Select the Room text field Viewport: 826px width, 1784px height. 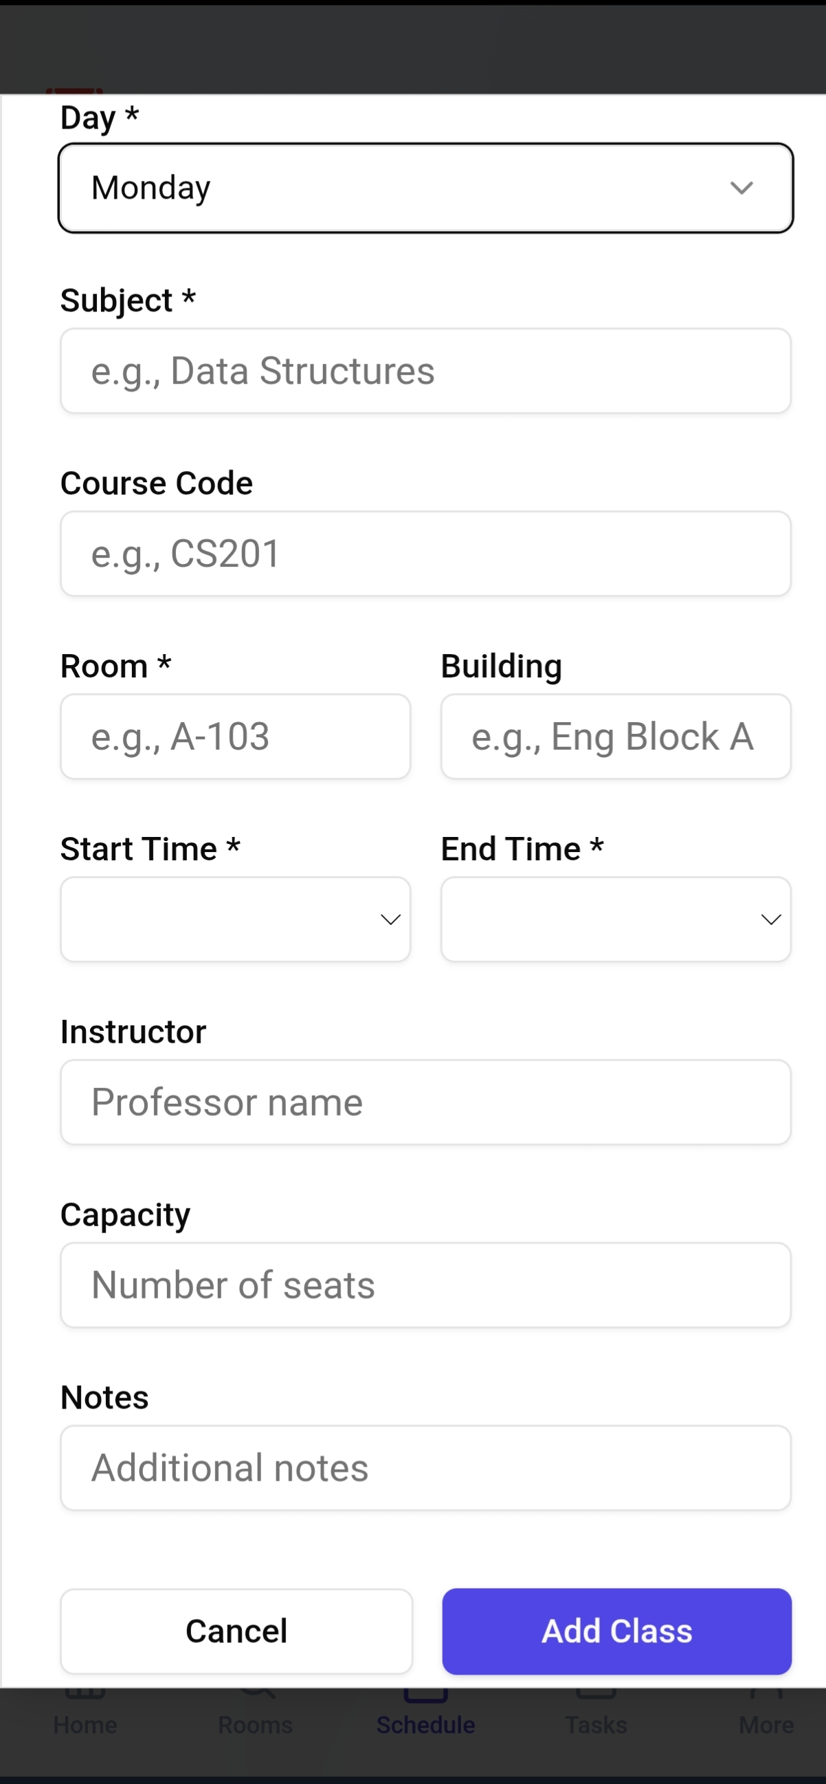[x=235, y=736]
